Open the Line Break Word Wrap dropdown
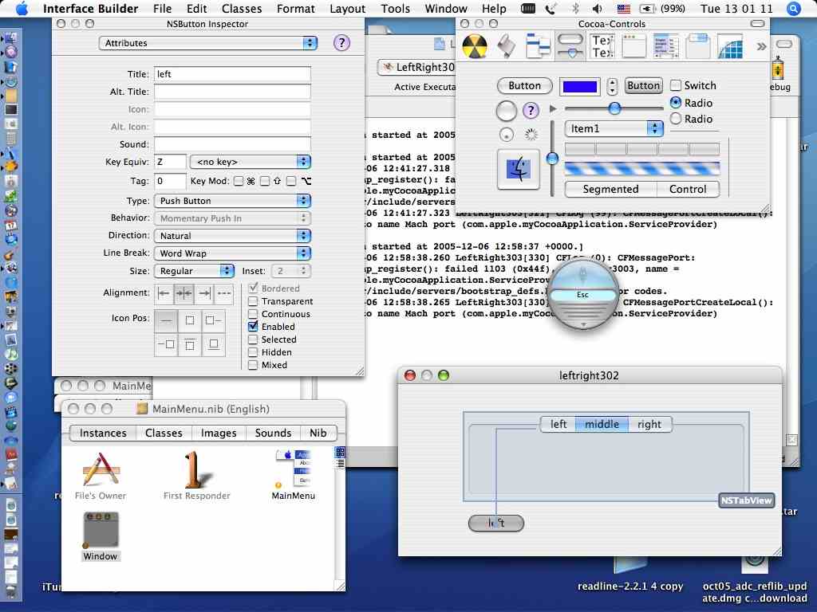The width and height of the screenshot is (817, 612). [232, 253]
